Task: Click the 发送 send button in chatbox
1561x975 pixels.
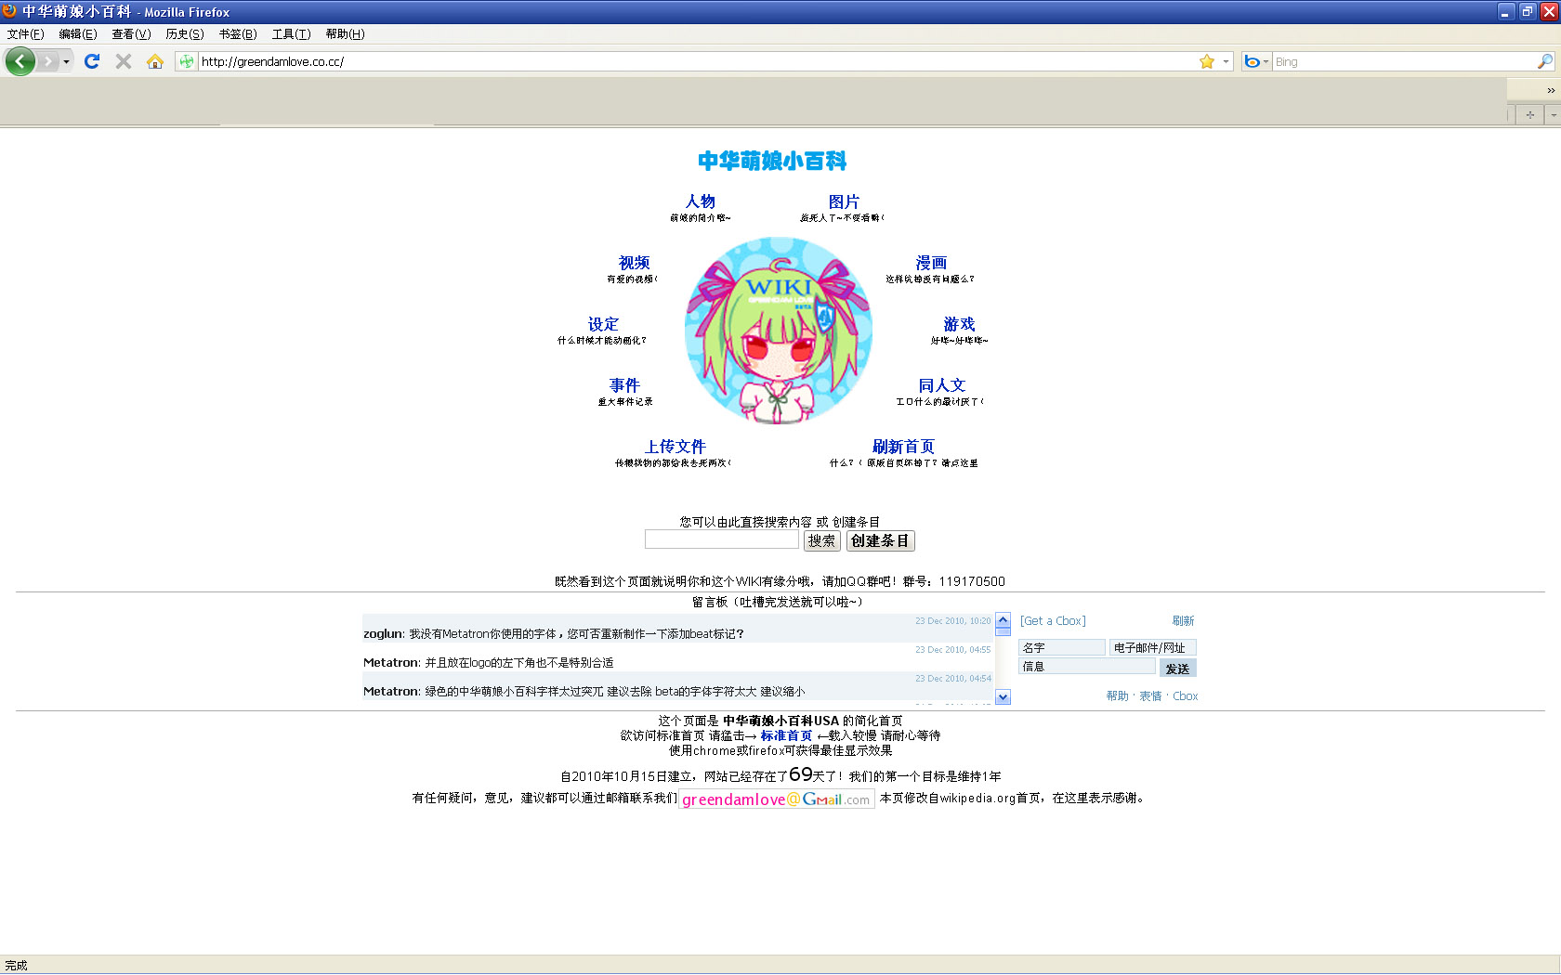Action: point(1177,669)
